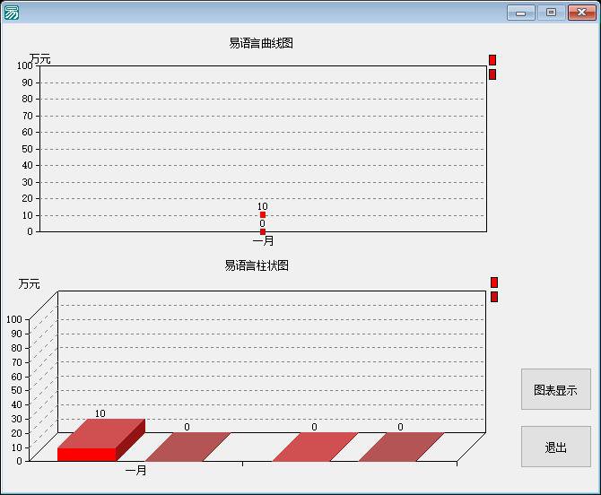
Task: Click the top legend marker of the bar chart
Action: tap(494, 282)
